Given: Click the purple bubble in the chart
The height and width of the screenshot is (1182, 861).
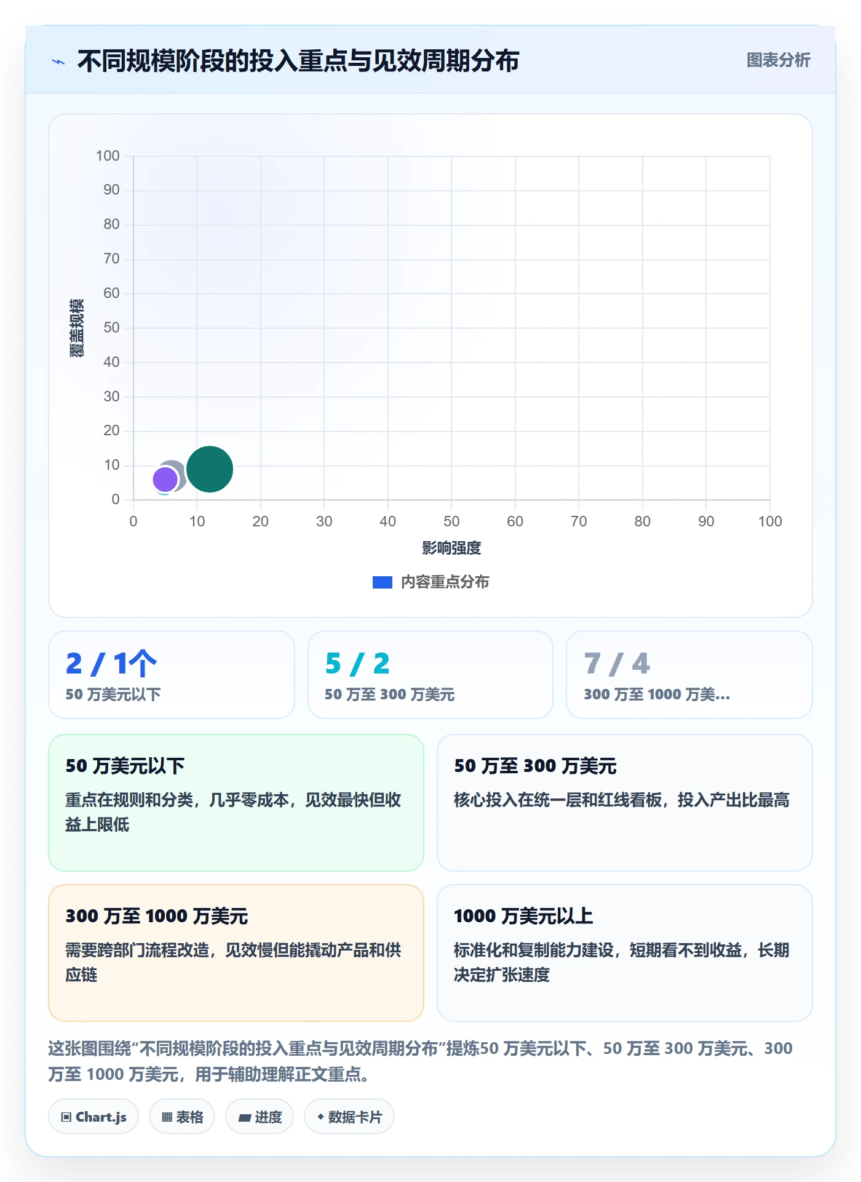Looking at the screenshot, I should point(165,479).
